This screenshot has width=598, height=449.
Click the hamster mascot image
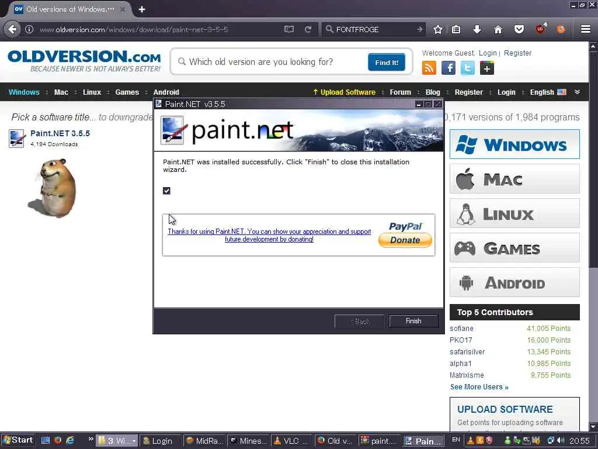(x=53, y=188)
